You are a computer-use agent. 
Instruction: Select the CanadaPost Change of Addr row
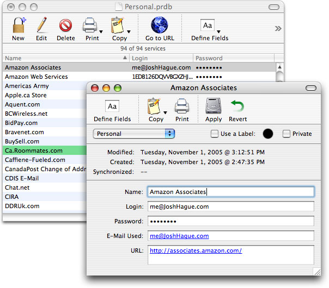point(45,169)
